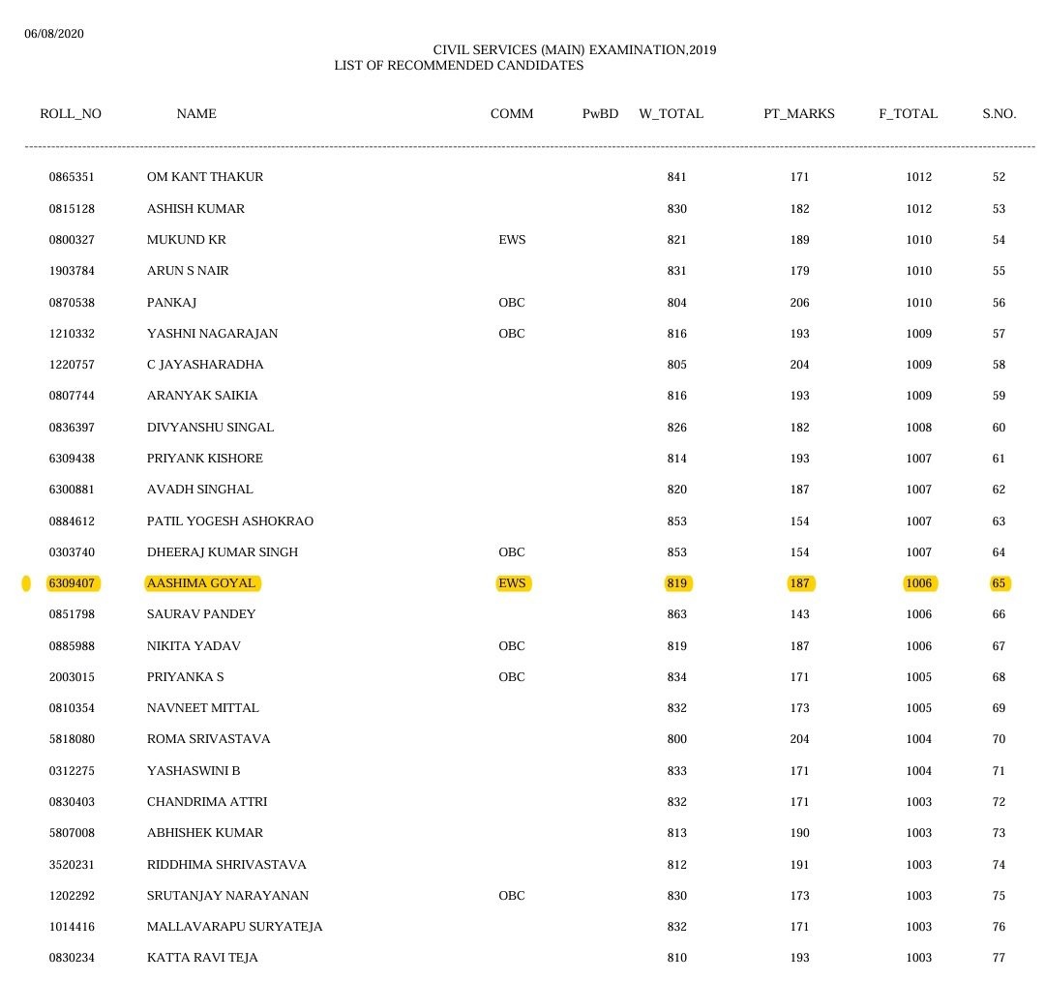This screenshot has height=981, width=1045.
Task: Click the highlighted serial number 65
Action: [x=999, y=583]
